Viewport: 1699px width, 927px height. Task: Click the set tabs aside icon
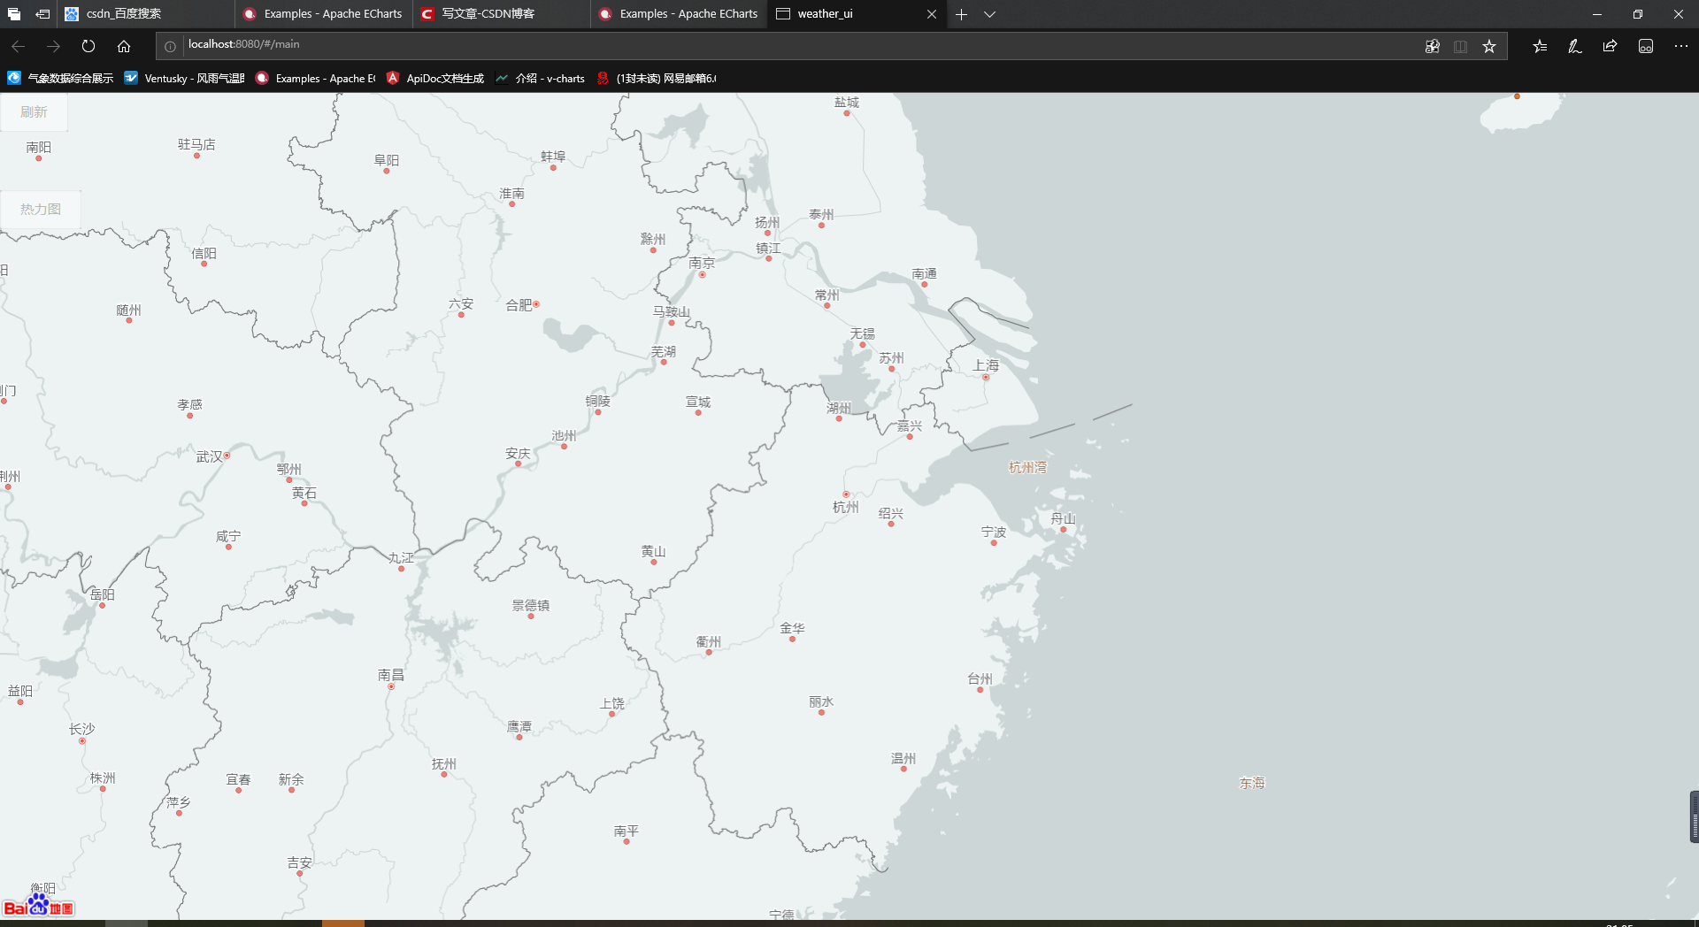[42, 14]
